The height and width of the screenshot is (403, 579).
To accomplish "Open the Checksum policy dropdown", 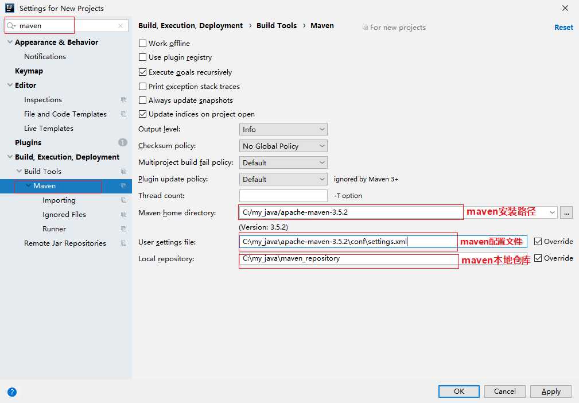I will [283, 146].
